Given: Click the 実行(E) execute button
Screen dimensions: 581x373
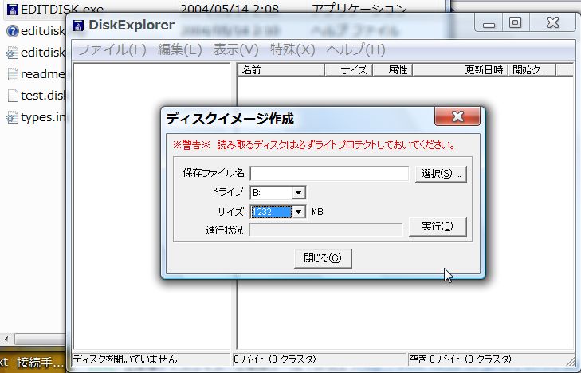Looking at the screenshot, I should click(x=438, y=226).
